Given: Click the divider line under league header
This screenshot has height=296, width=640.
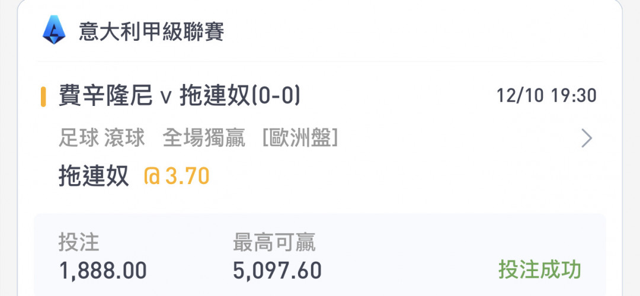Looking at the screenshot, I should 319,62.
